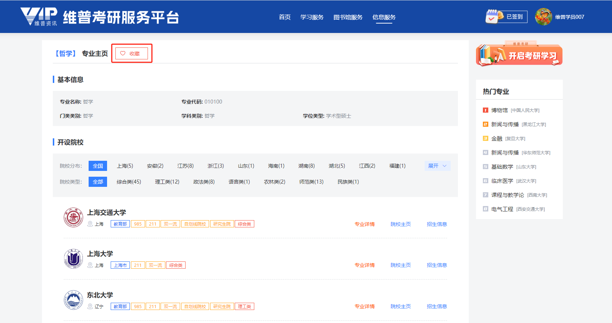The height and width of the screenshot is (323, 612).
Task: Filter schools by 江苏(8)
Action: 186,166
